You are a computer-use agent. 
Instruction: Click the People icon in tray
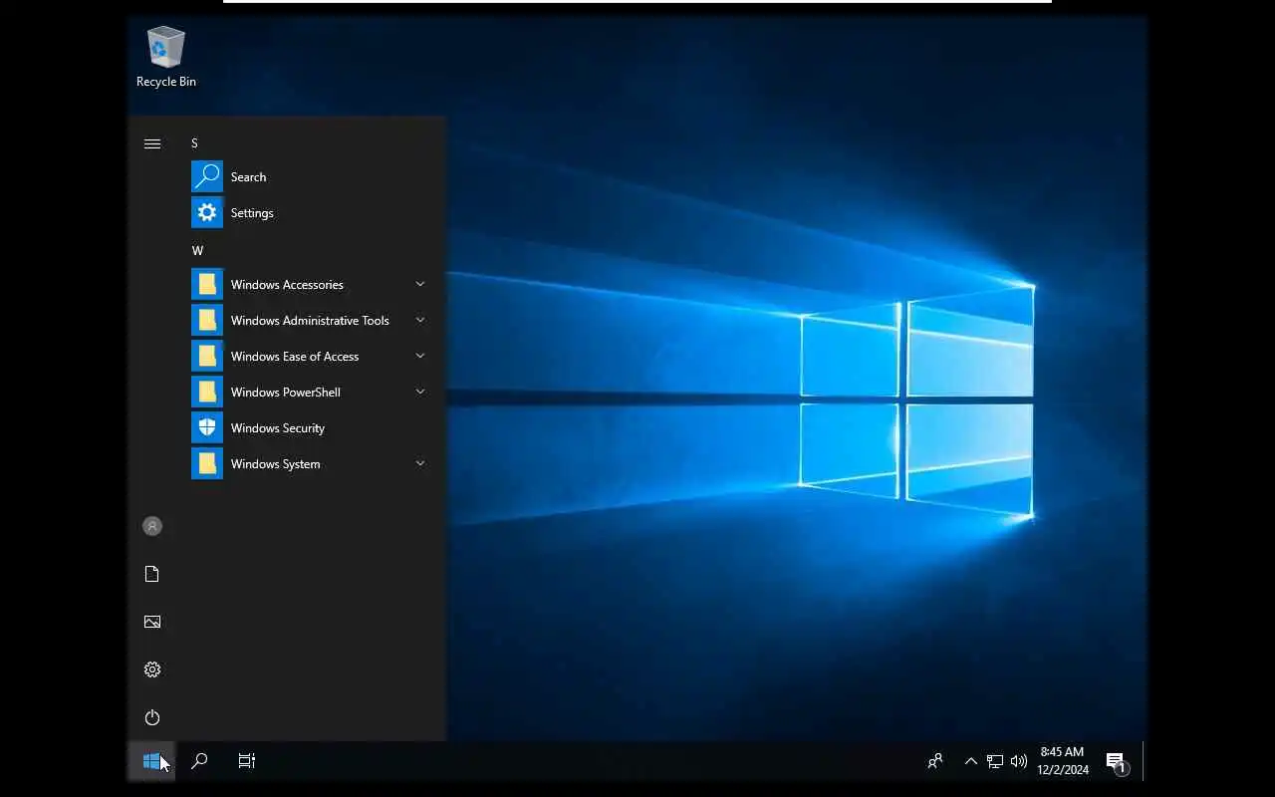(x=935, y=761)
